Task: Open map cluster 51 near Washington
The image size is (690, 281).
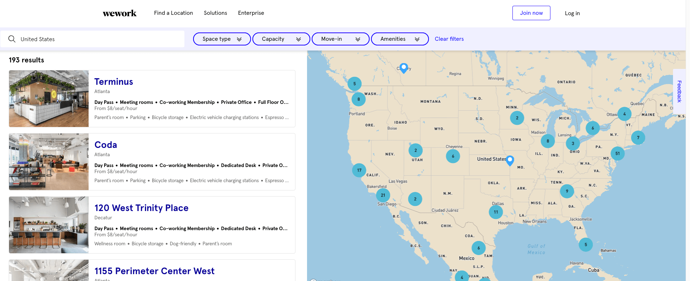Action: pos(618,154)
